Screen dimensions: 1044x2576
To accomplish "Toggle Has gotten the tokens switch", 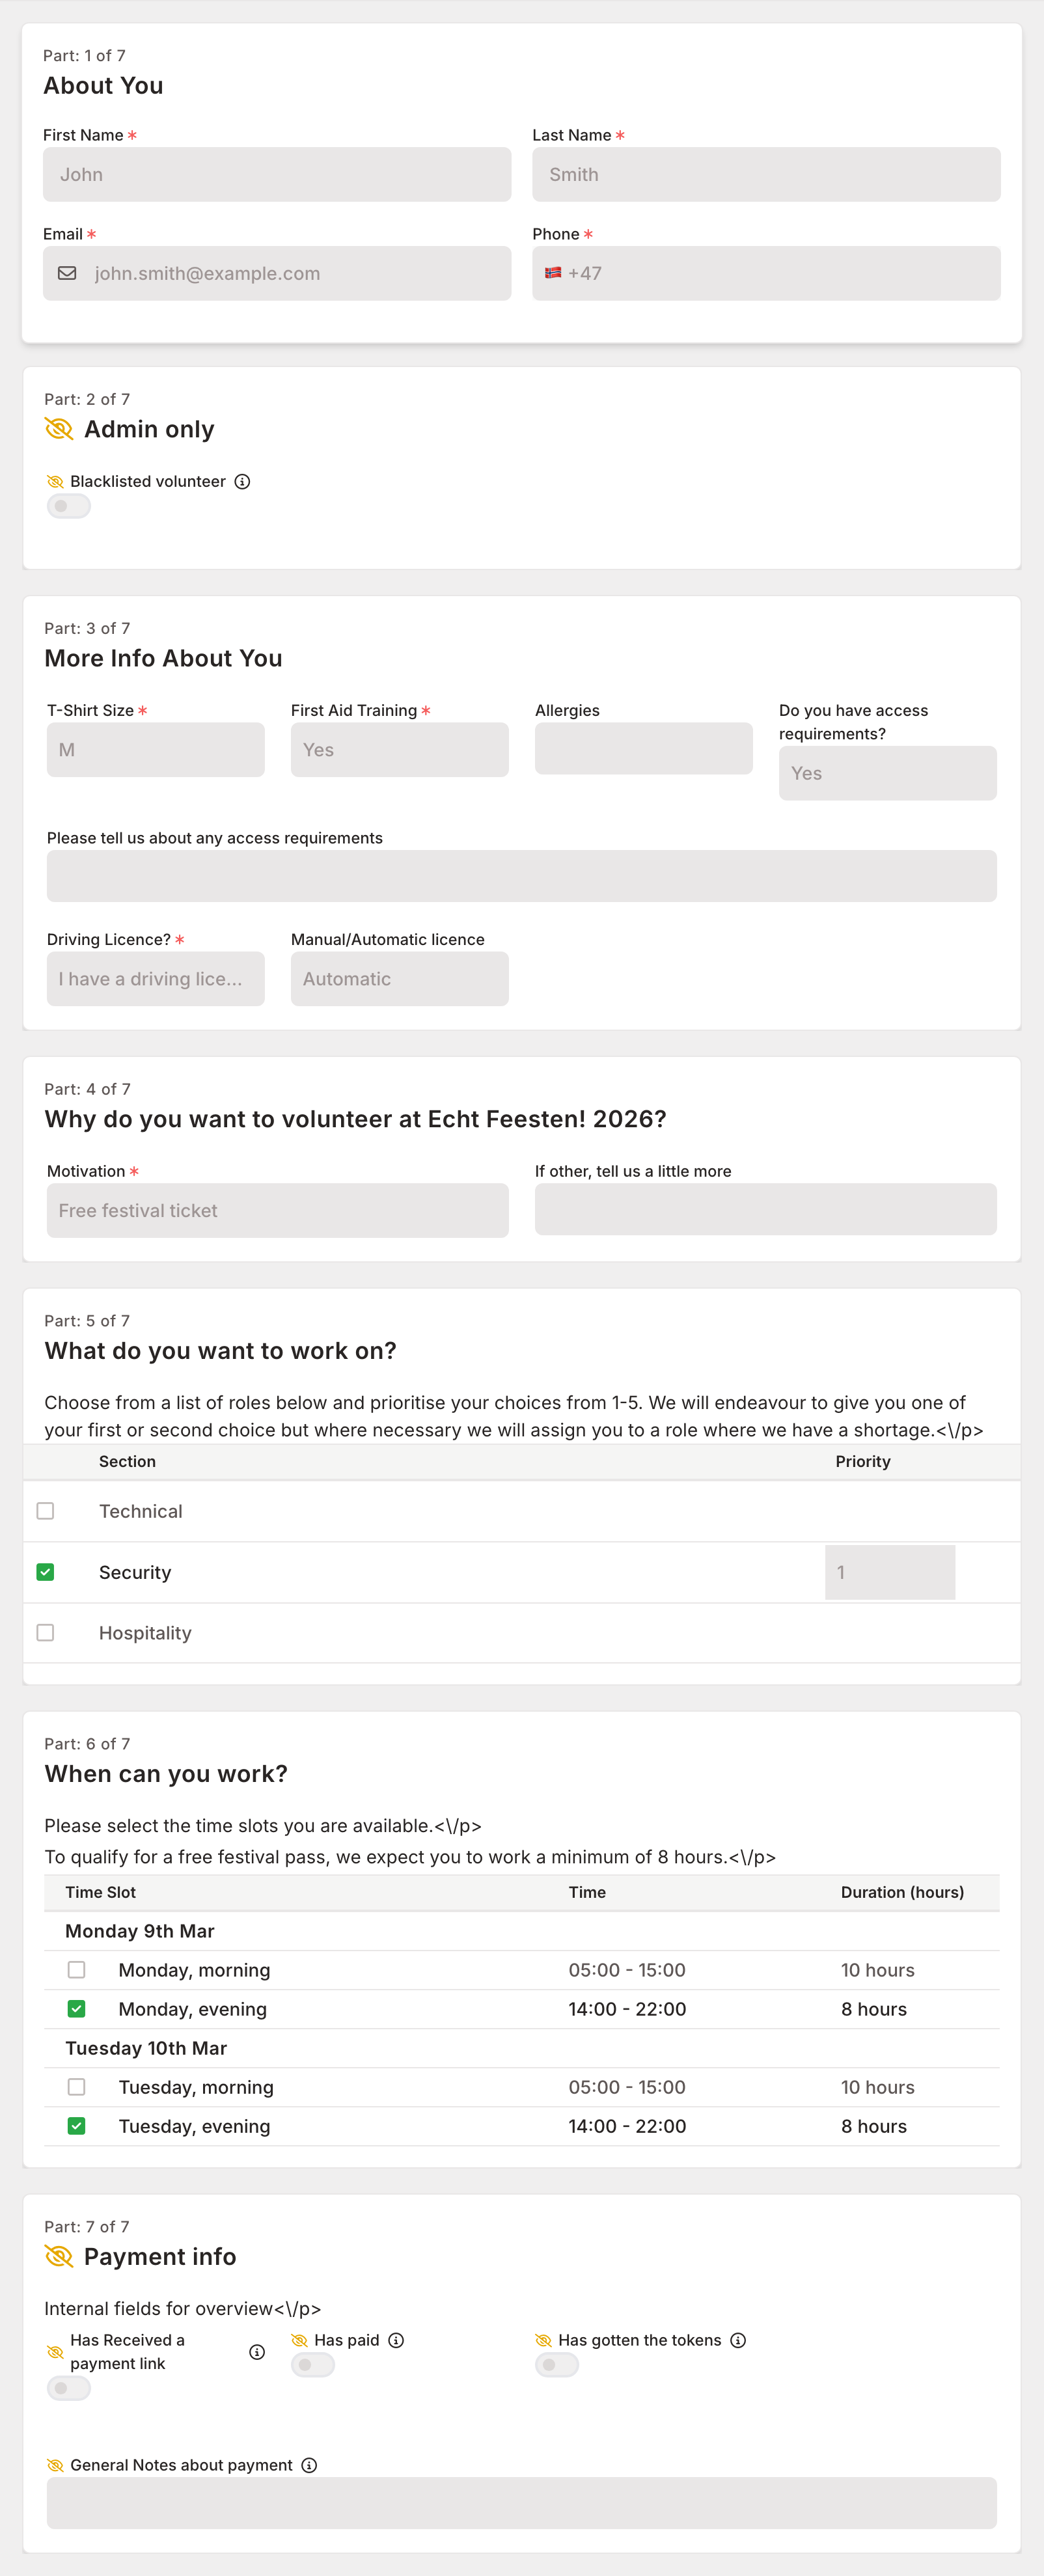I will [556, 2365].
